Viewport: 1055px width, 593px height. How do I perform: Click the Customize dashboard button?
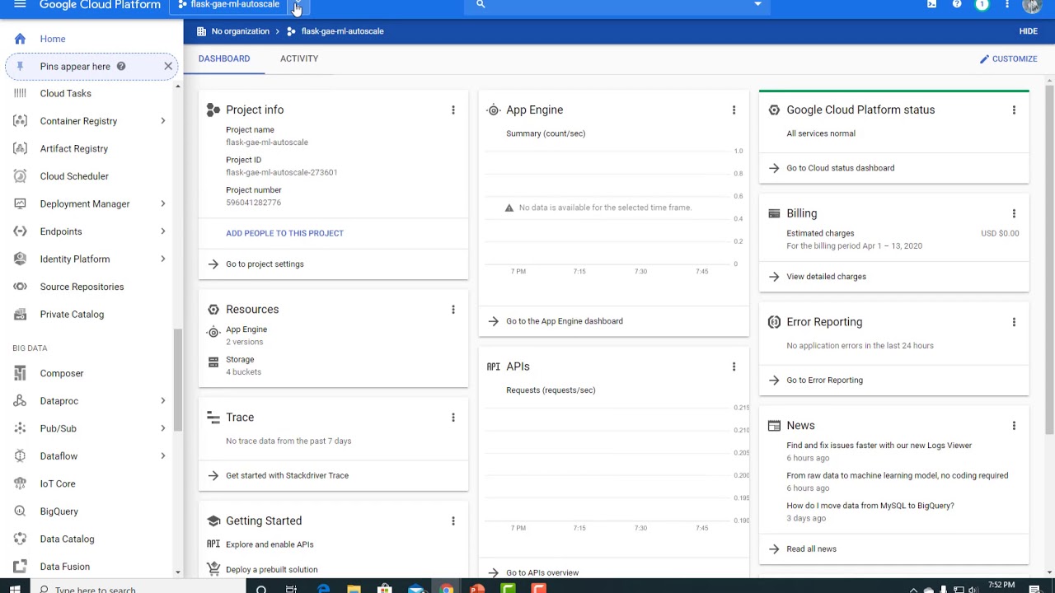tap(1008, 59)
